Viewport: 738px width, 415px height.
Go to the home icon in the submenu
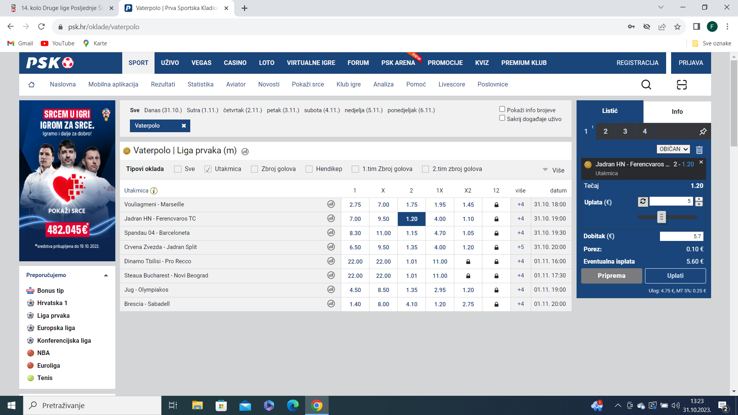32,85
